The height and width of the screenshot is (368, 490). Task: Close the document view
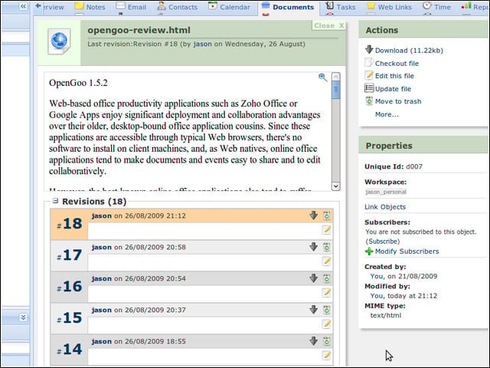point(328,25)
